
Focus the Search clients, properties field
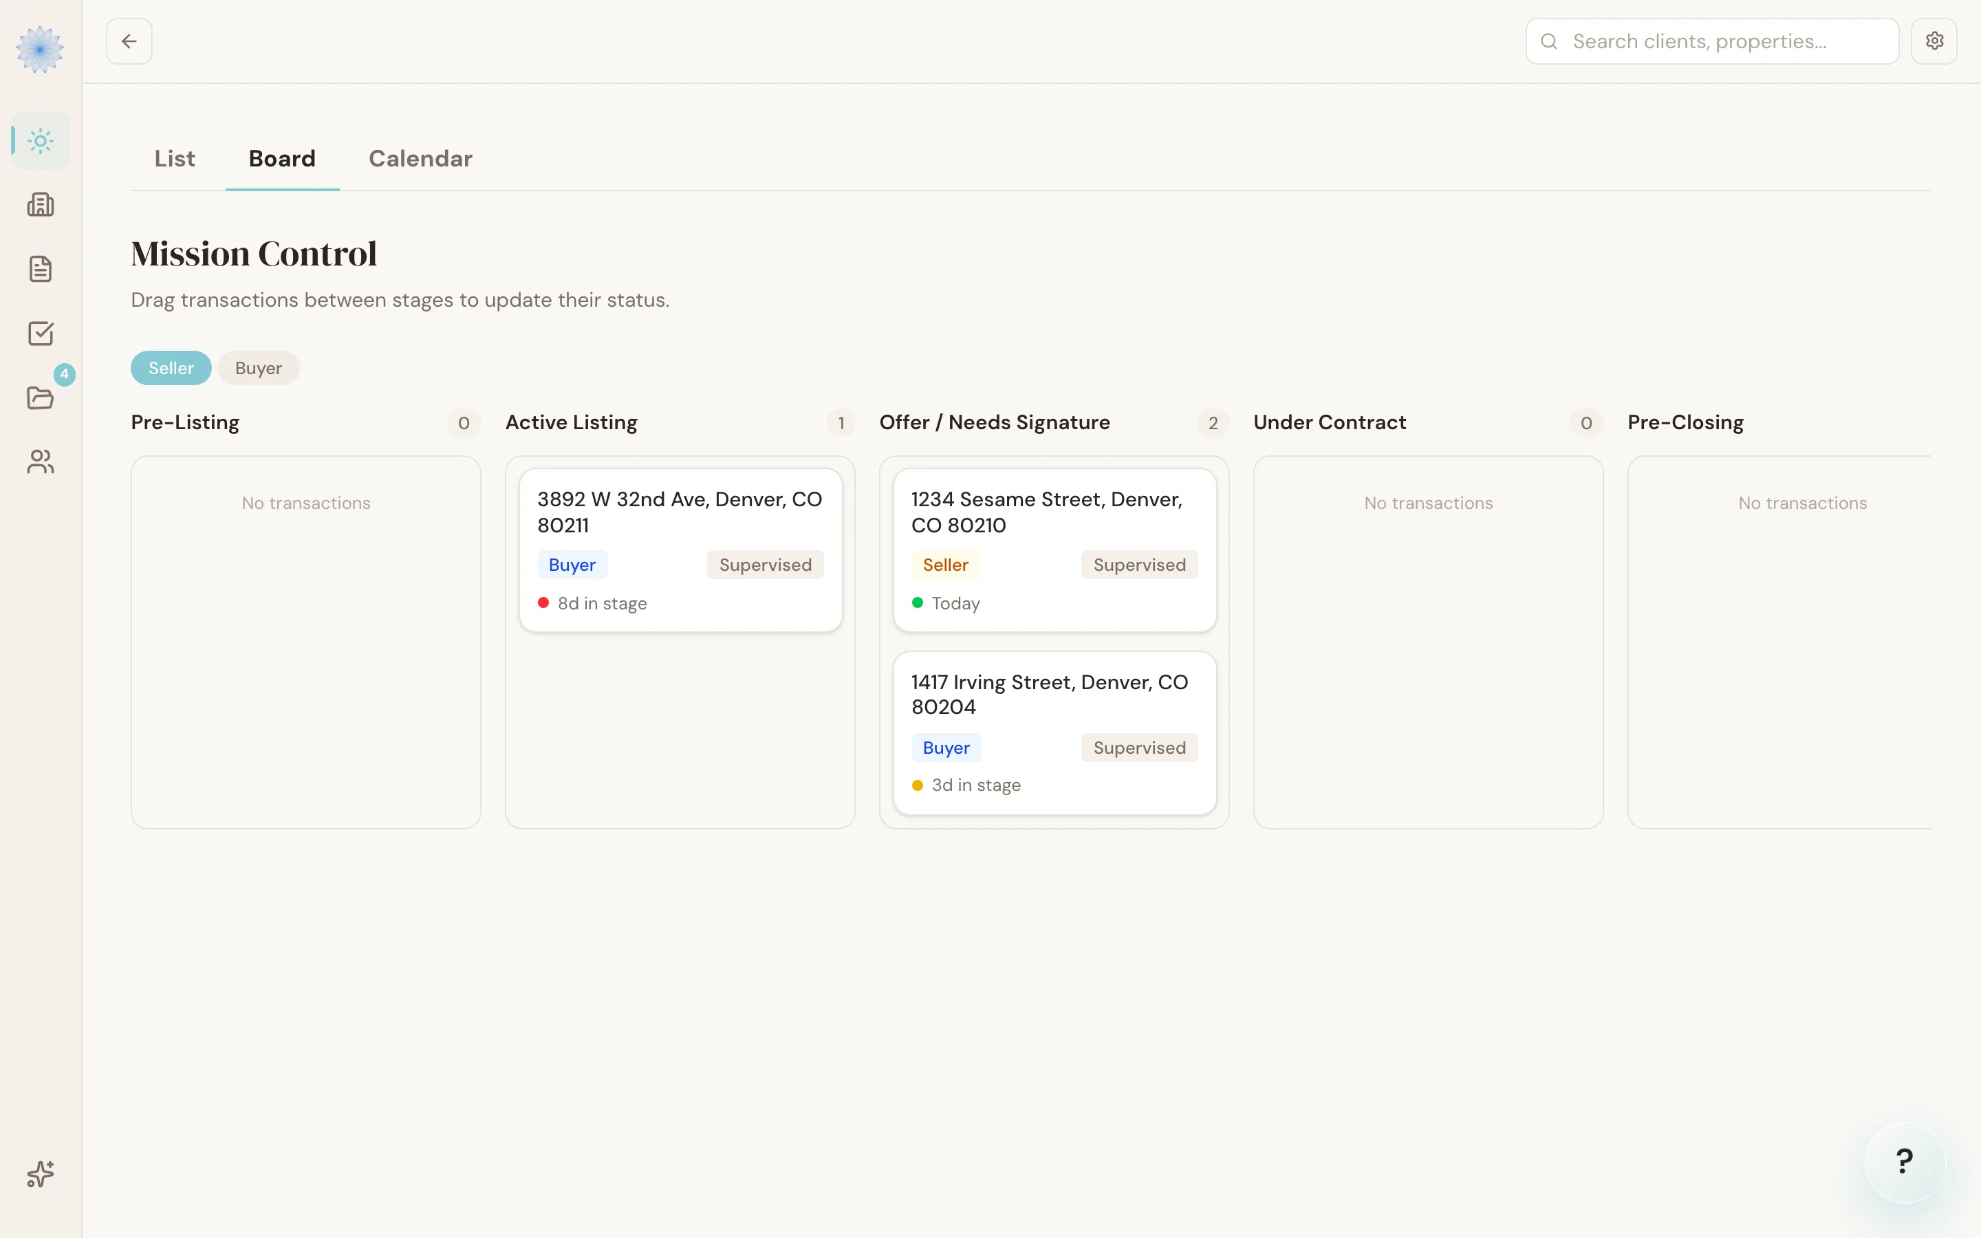pos(1713,41)
